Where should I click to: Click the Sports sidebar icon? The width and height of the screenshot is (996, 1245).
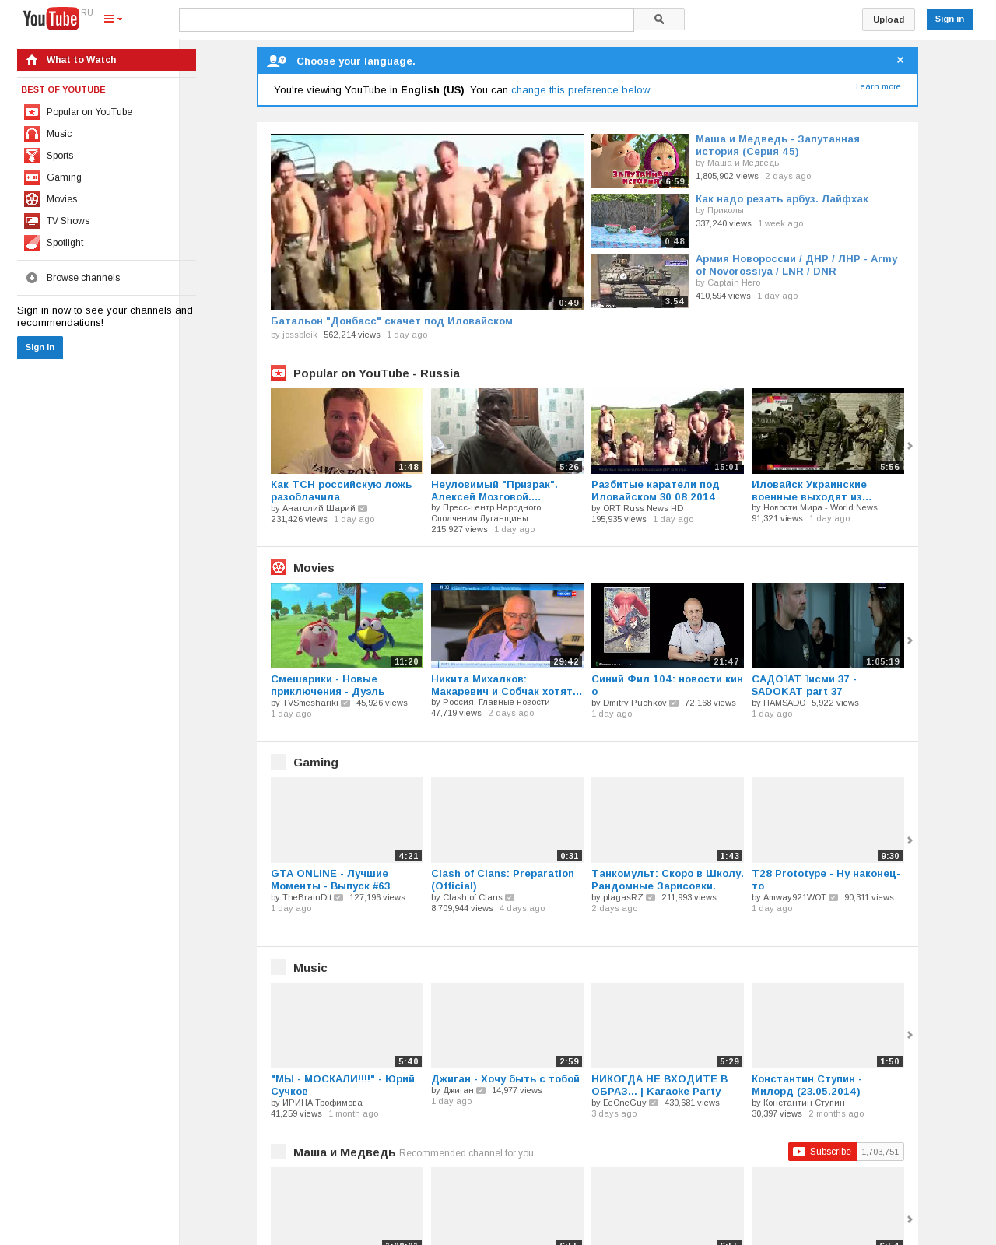click(32, 156)
